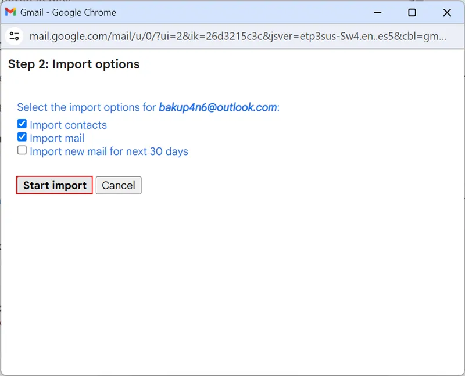This screenshot has height=376, width=465.
Task: Minimize the Gmail import window
Action: (377, 12)
